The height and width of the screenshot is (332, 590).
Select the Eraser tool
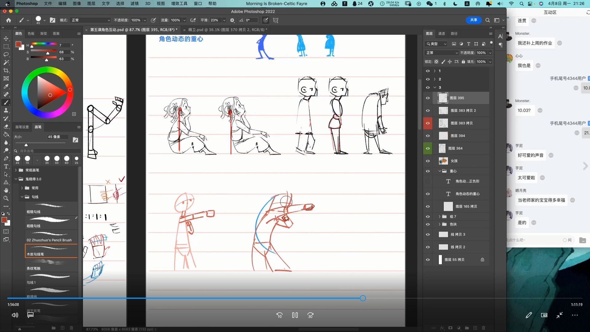click(6, 126)
